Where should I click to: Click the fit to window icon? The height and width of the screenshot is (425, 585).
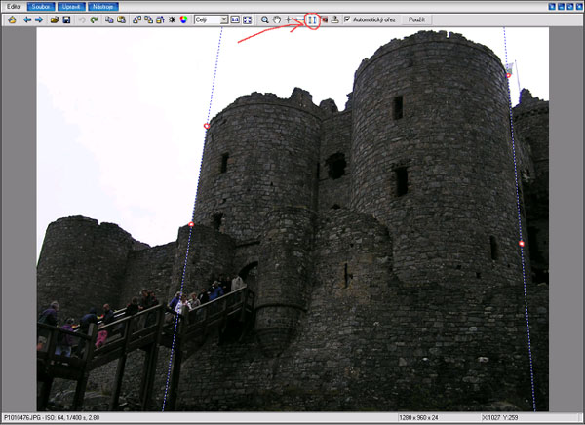click(x=247, y=19)
